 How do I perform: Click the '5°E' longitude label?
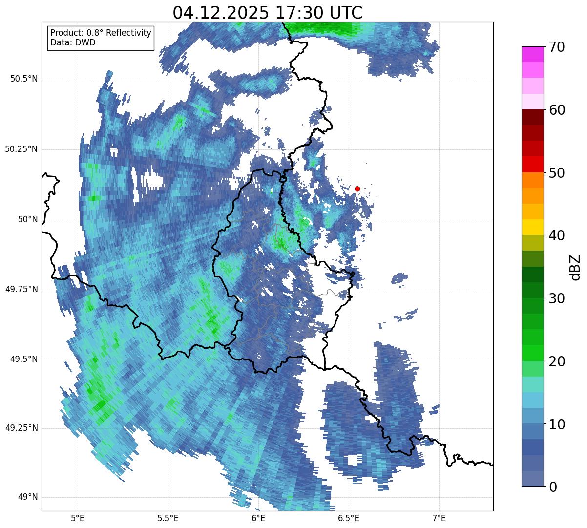click(x=78, y=518)
